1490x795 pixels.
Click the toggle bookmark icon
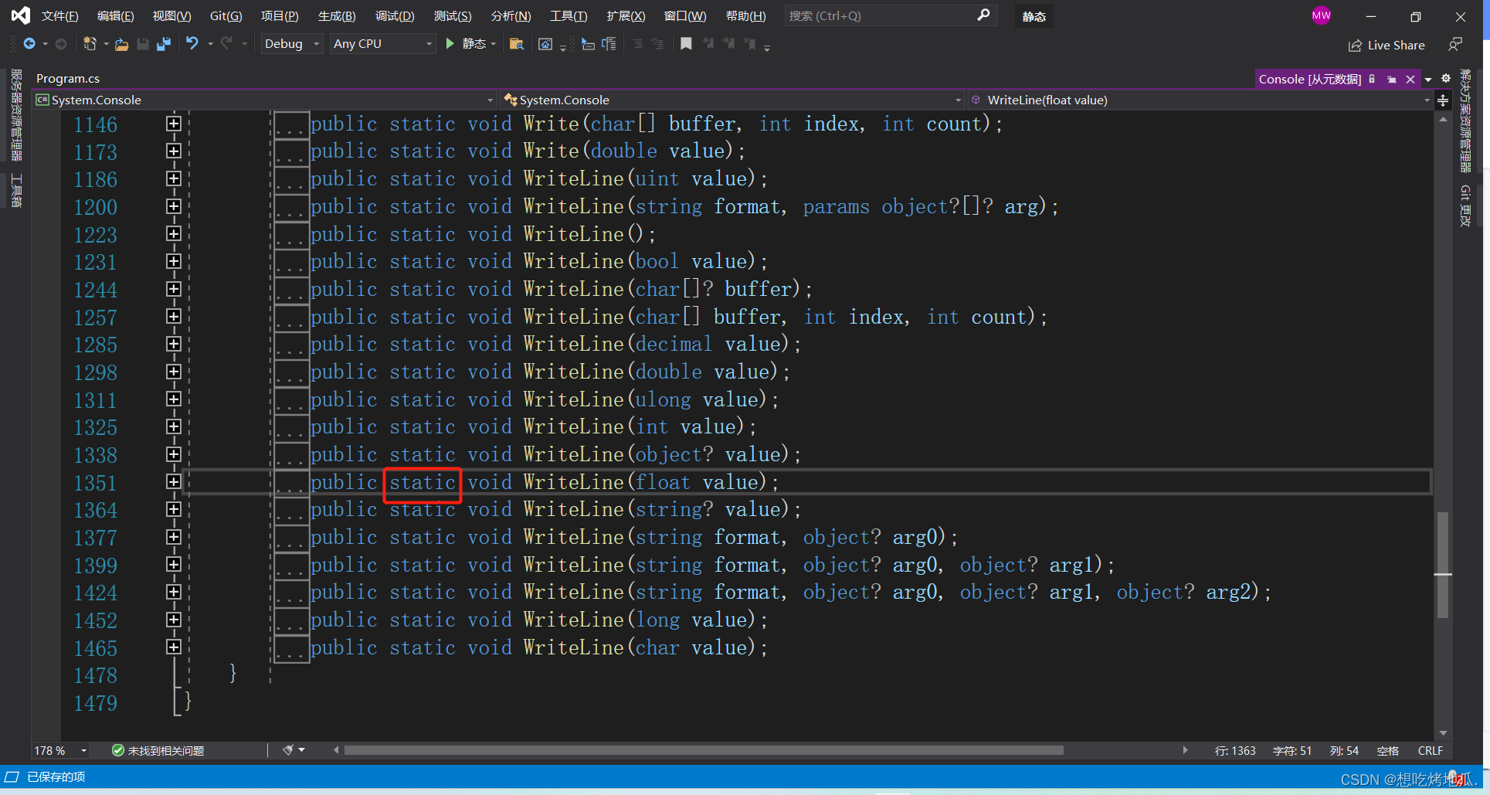[685, 44]
